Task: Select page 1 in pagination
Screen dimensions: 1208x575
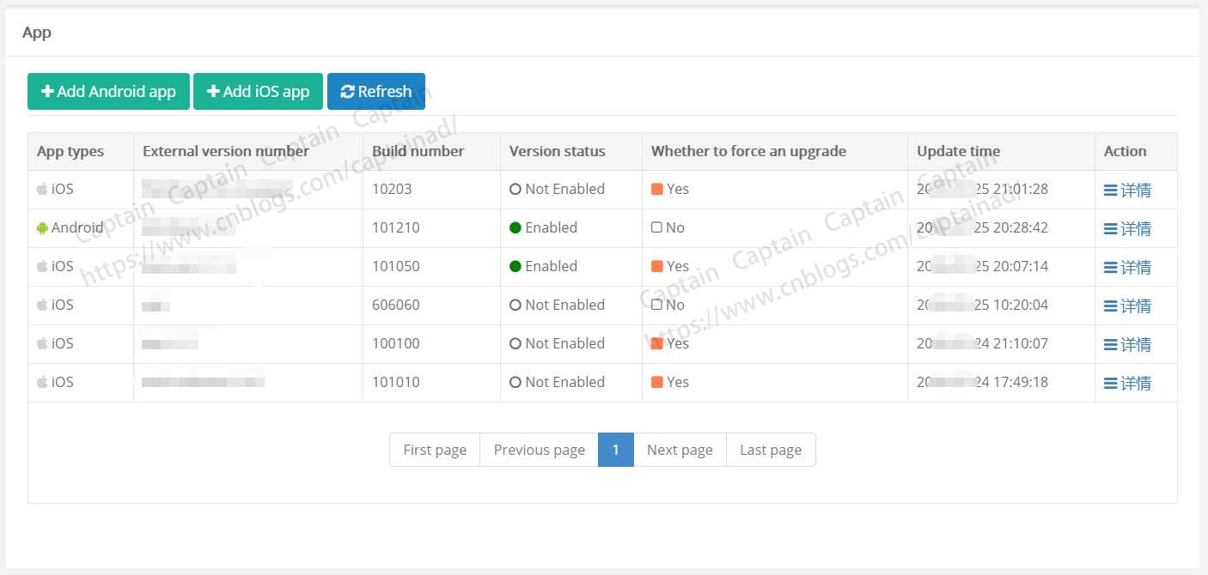Action: coord(616,450)
